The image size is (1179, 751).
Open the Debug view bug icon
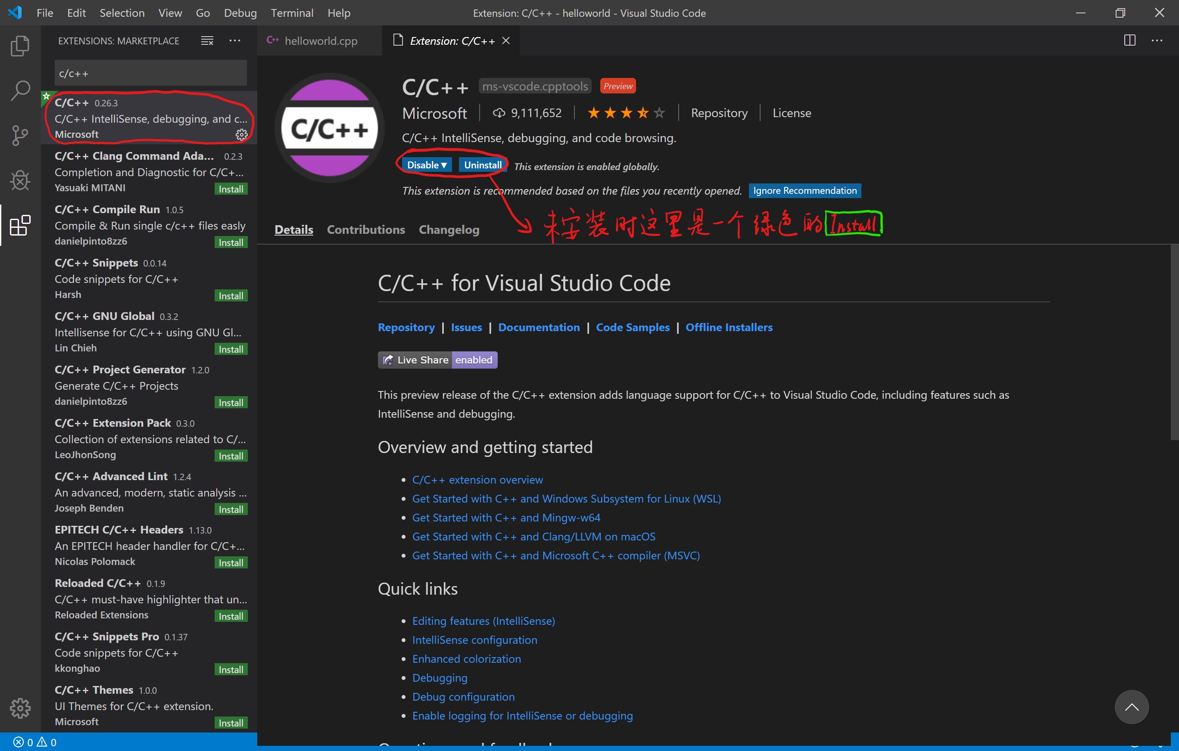tap(20, 180)
